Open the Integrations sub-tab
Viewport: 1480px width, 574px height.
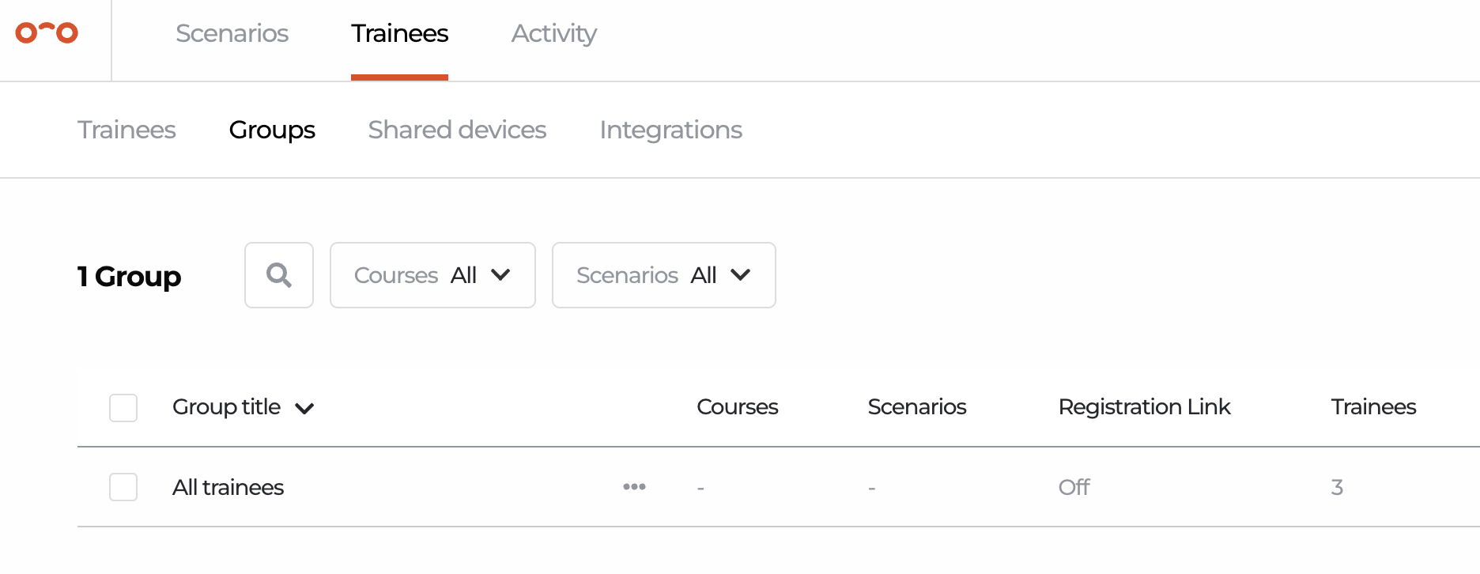(670, 130)
